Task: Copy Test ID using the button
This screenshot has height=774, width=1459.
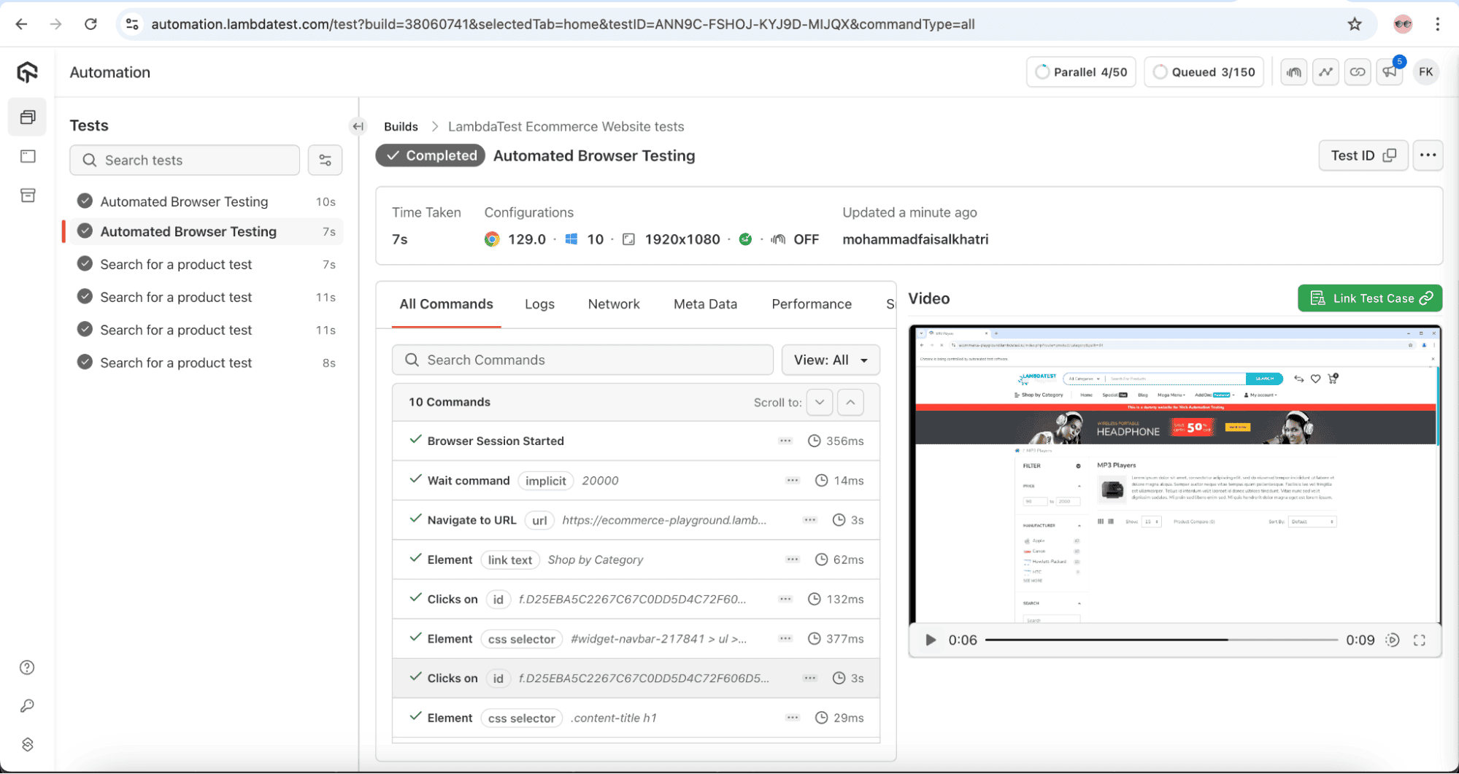Action: [x=1363, y=155]
